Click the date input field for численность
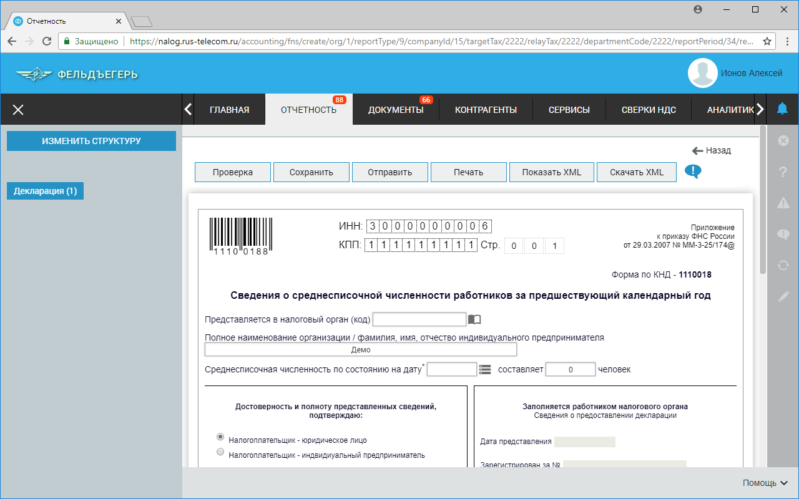Viewport: 799px width, 499px height. [x=452, y=369]
